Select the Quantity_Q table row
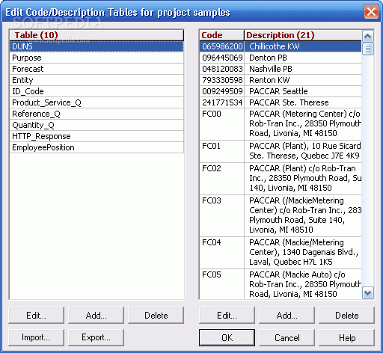383x353 pixels. pos(96,125)
